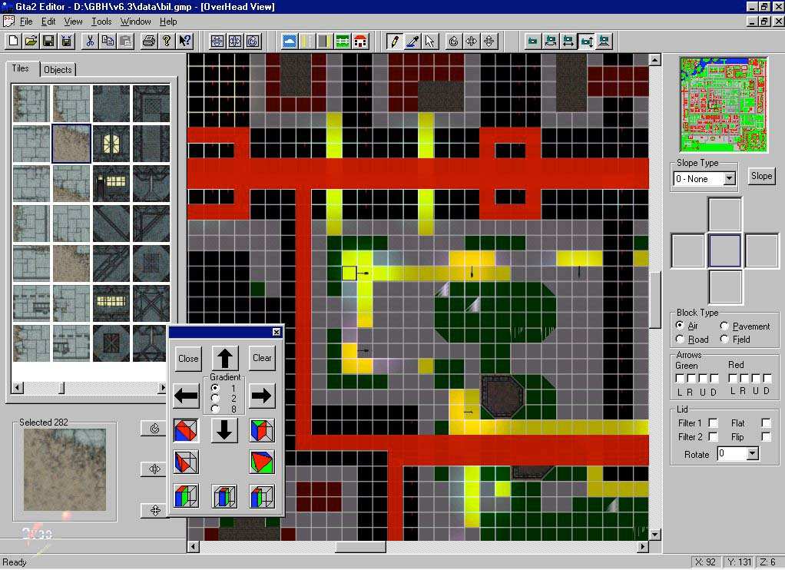This screenshot has width=785, height=570.
Task: Select the eyedropper picker tool
Action: (412, 41)
